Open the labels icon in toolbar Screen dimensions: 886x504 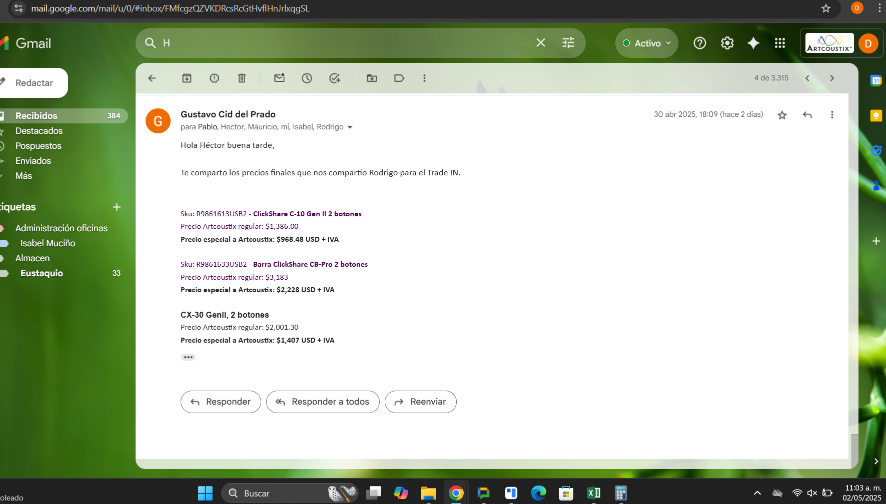[x=399, y=78]
